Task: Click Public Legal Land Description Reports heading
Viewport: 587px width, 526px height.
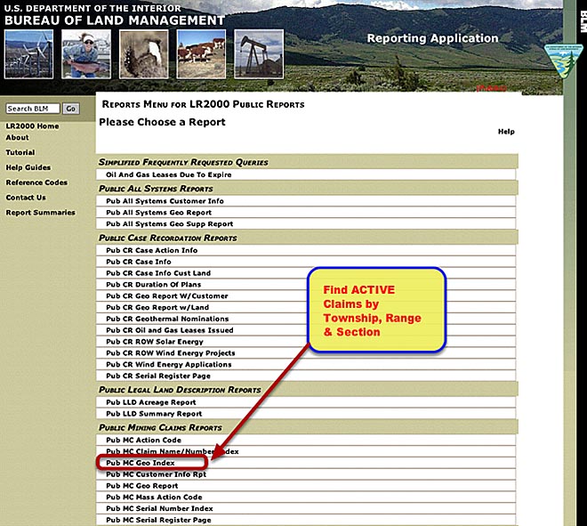Action: coord(180,390)
